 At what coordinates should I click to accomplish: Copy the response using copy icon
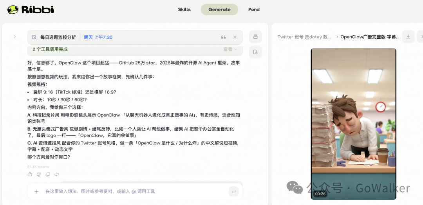tap(48, 174)
